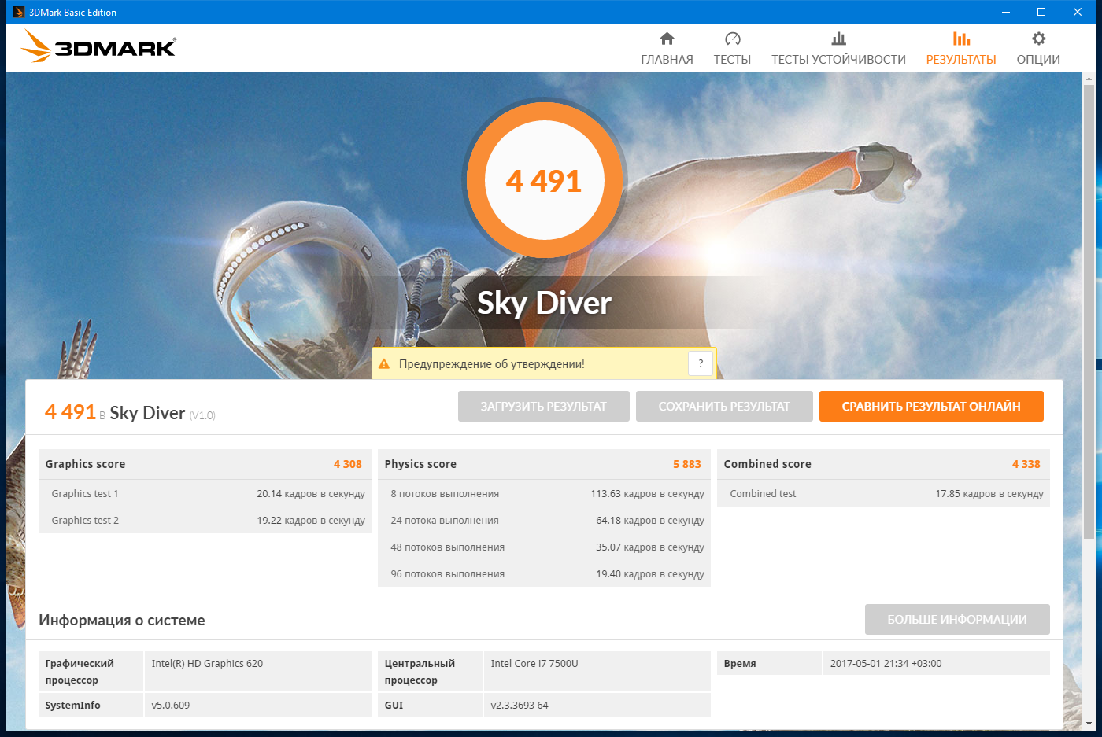
Task: Click the Sky Diver banner title
Action: tap(544, 303)
